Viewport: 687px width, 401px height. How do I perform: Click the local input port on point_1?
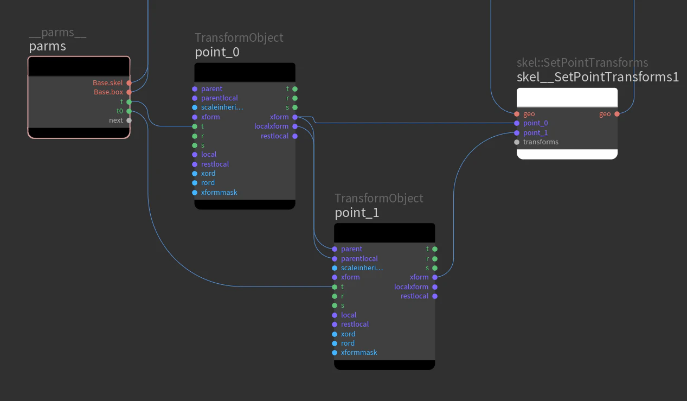(x=335, y=315)
